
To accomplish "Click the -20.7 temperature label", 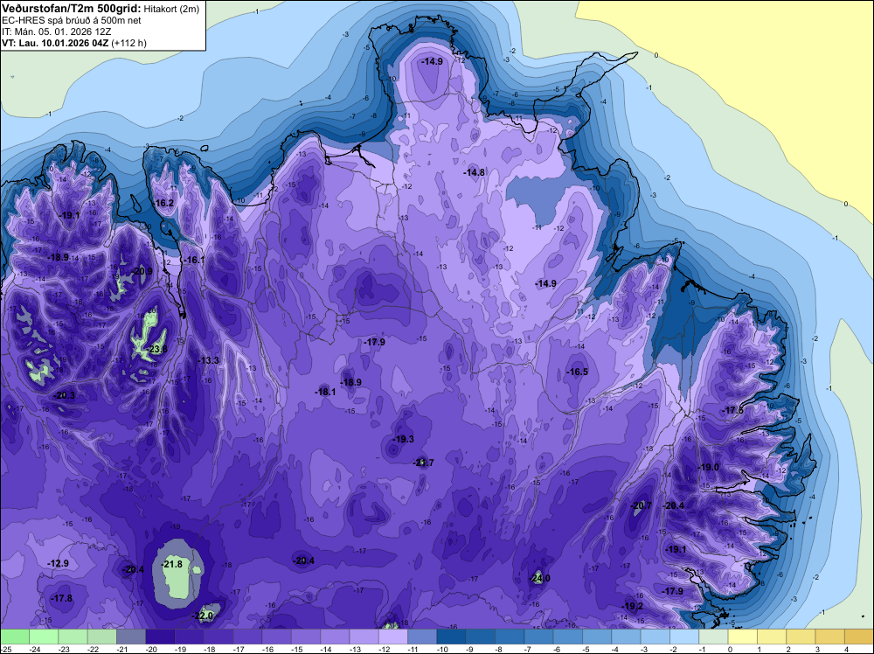I will click(x=641, y=505).
